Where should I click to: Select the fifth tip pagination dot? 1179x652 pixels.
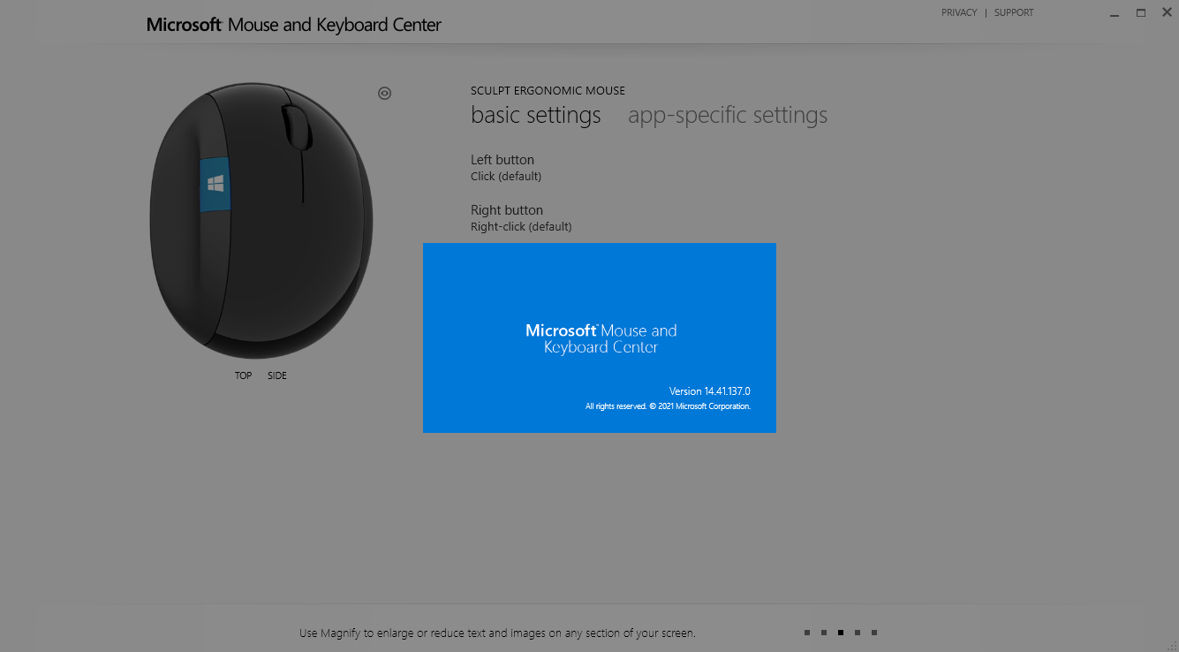click(874, 633)
